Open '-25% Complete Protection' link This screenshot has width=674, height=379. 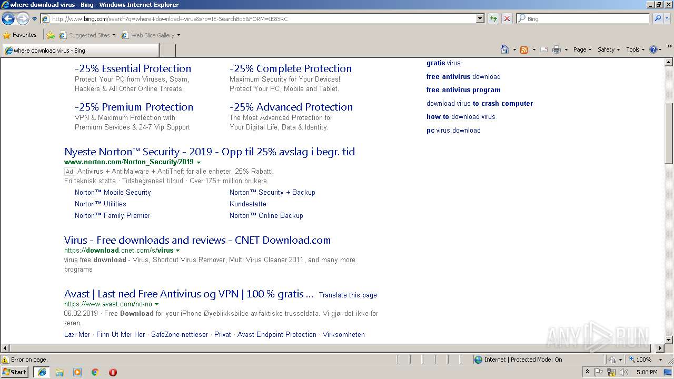291,68
